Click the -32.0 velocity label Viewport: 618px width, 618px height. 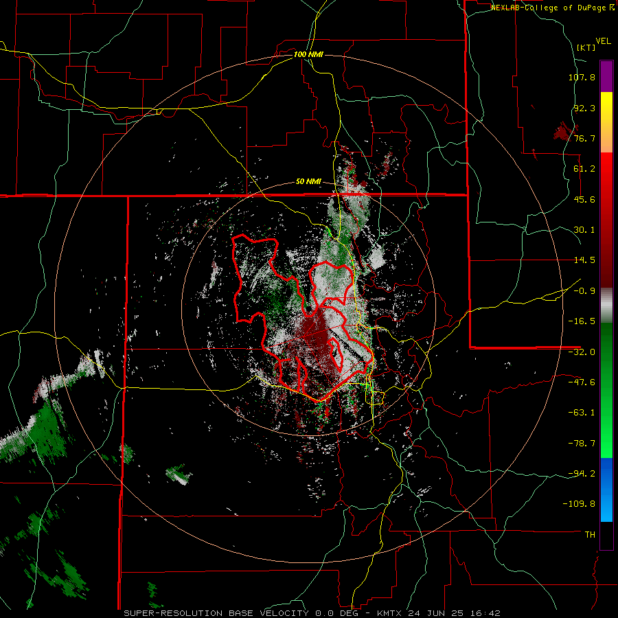582,352
